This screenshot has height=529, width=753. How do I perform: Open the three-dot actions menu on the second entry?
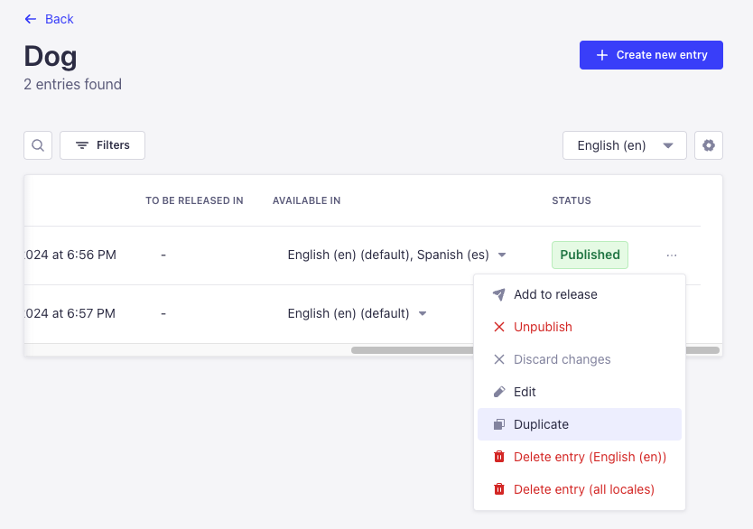tap(671, 313)
